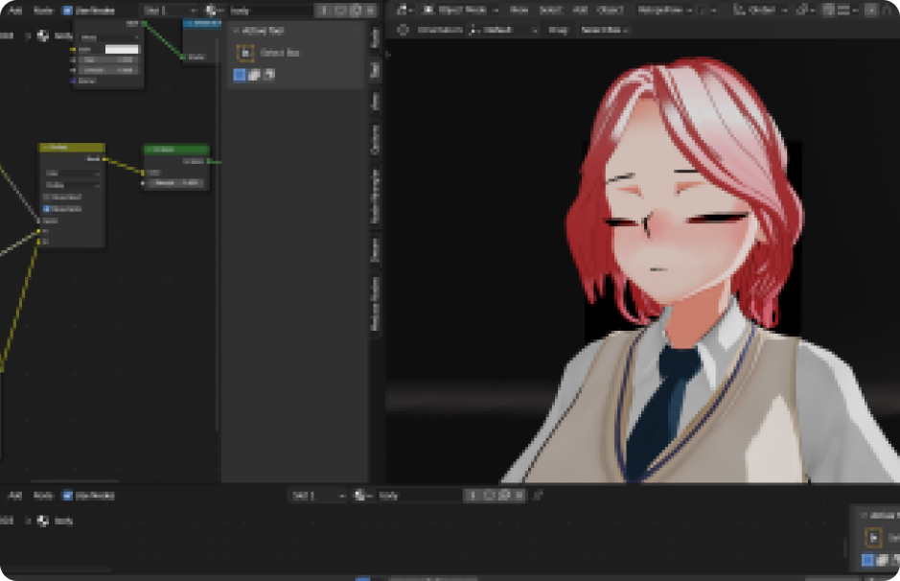Open the viewport View menu

pyautogui.click(x=519, y=10)
